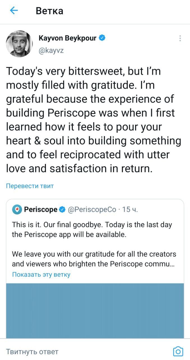Tap the main tweet text about gratitude
This screenshot has height=360, width=190.
click(94, 120)
